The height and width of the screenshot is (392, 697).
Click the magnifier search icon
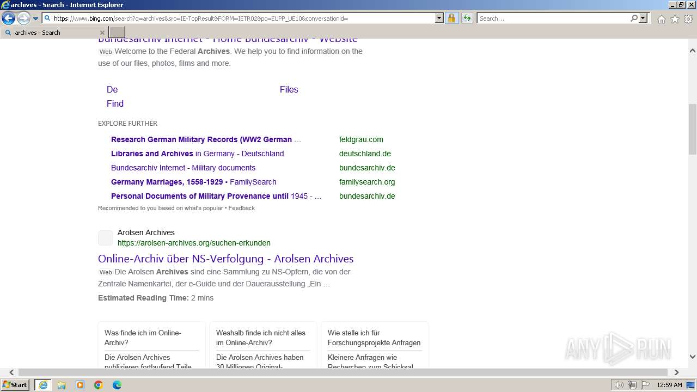pos(634,18)
